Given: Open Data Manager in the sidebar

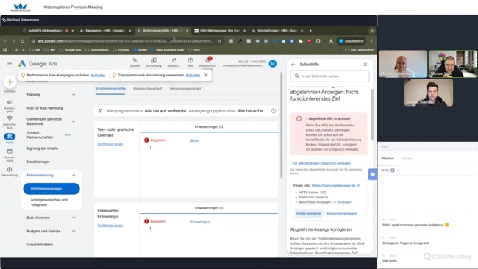Looking at the screenshot, I should pos(38,162).
